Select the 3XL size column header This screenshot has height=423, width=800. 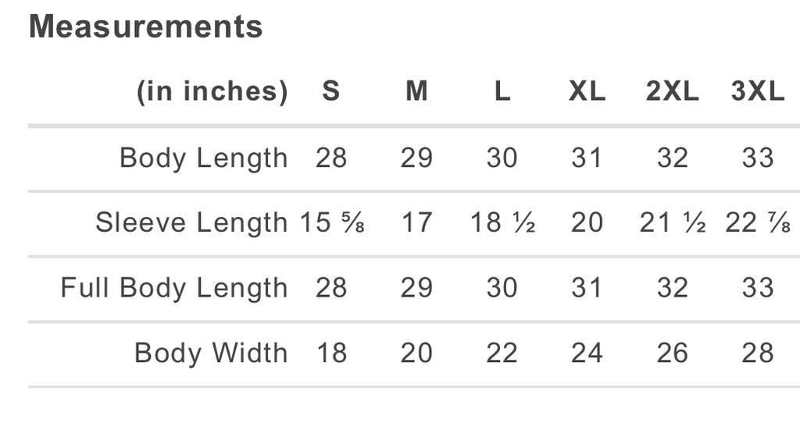(x=758, y=91)
